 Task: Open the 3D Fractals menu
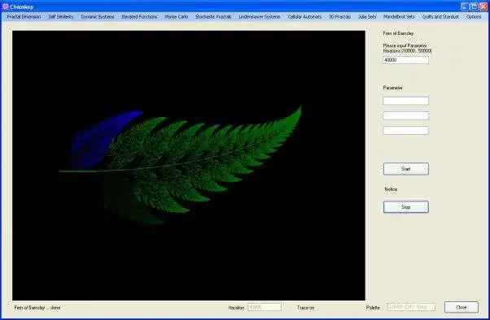pos(340,17)
